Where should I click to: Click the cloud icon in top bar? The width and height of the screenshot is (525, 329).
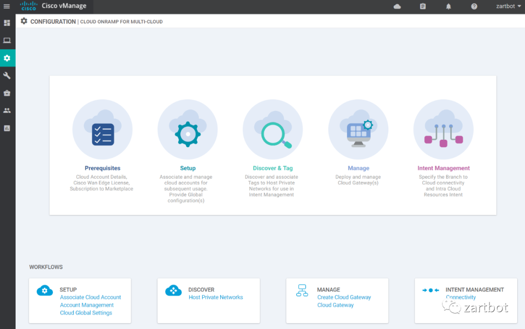tap(397, 6)
